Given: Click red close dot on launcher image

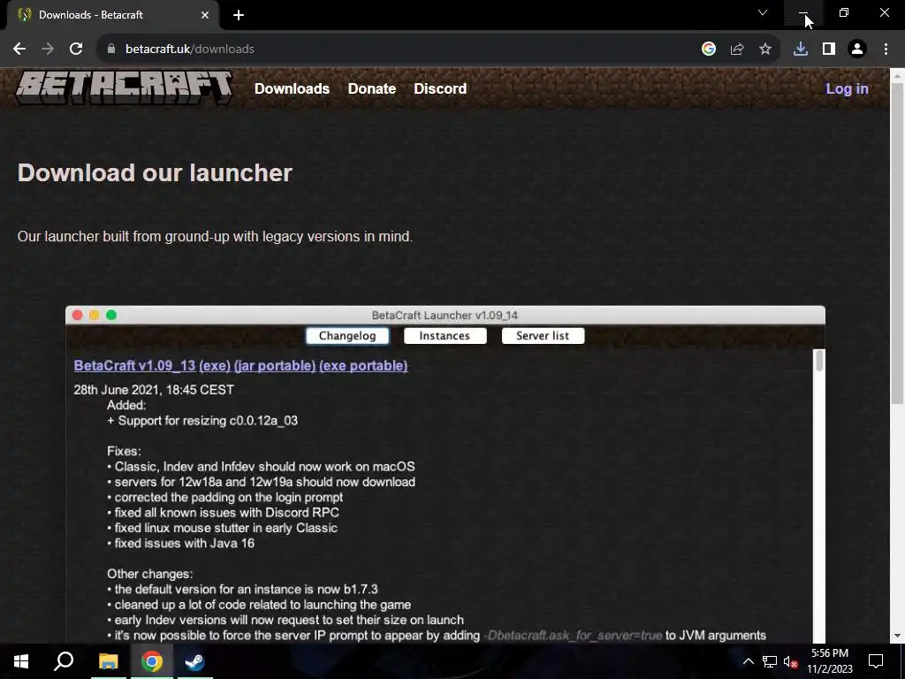Looking at the screenshot, I should point(78,315).
